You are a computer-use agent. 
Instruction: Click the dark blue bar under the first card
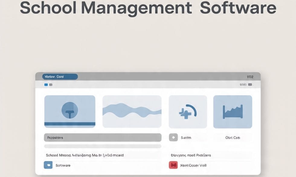coord(70,124)
